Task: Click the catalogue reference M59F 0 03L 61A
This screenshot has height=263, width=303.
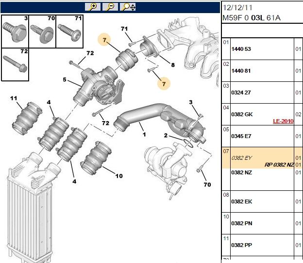Action: click(252, 18)
